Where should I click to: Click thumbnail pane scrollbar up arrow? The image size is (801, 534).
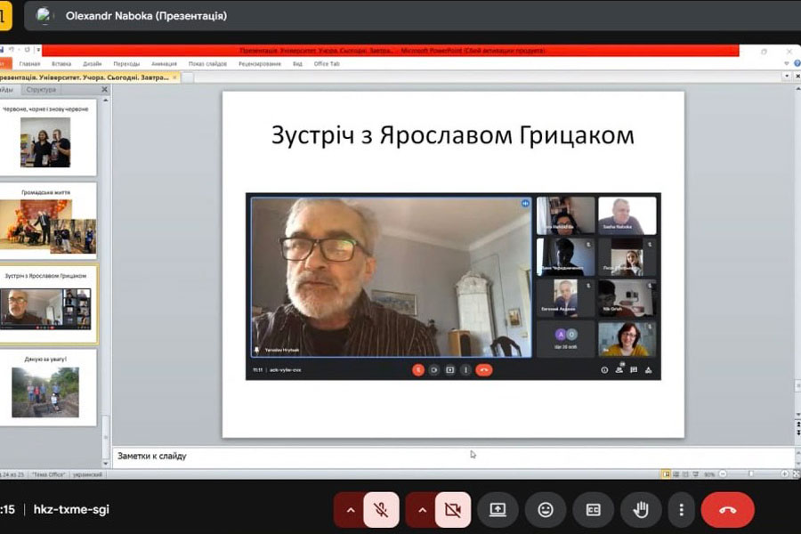[106, 101]
